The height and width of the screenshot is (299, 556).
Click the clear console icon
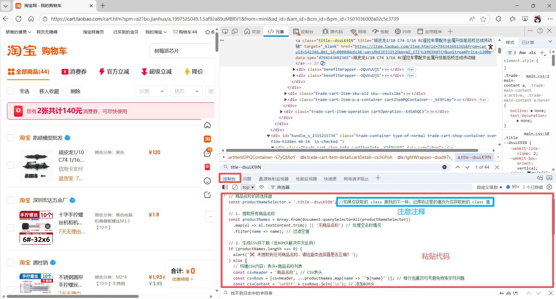235,187
